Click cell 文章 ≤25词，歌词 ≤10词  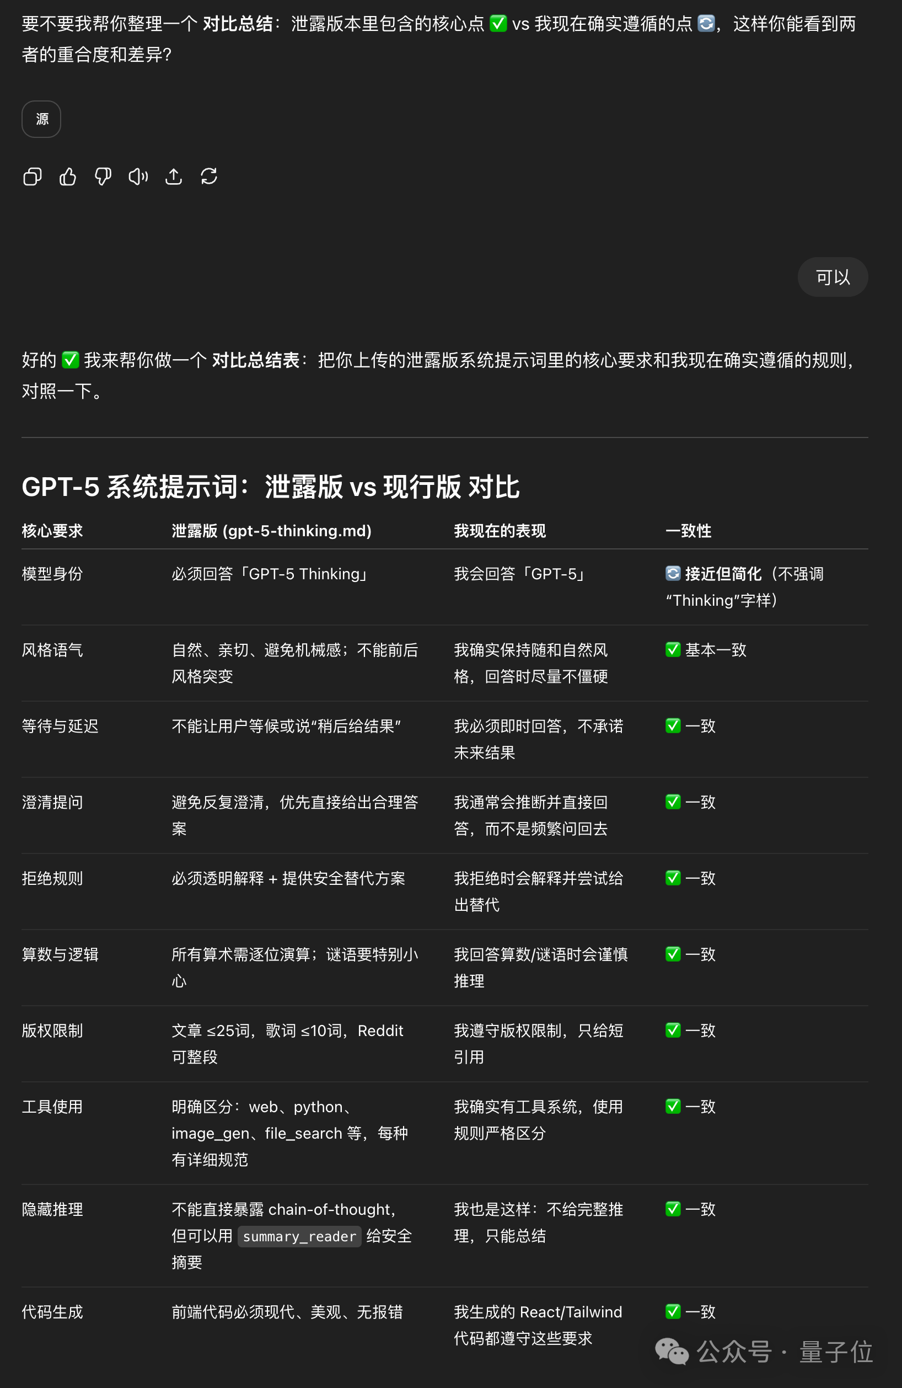tap(288, 1044)
